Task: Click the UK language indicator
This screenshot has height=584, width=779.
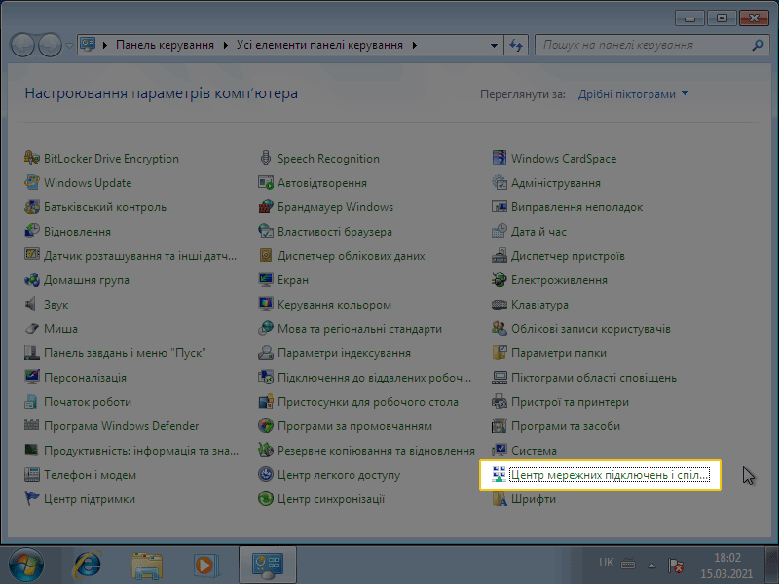Action: point(606,563)
